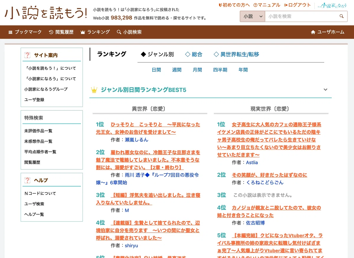This screenshot has width=354, height=258.
Task: Open the マニュアル link
Action: (267, 5)
